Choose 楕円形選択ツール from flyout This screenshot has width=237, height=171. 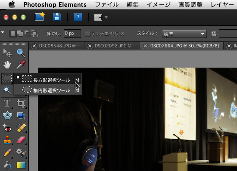coord(48,90)
